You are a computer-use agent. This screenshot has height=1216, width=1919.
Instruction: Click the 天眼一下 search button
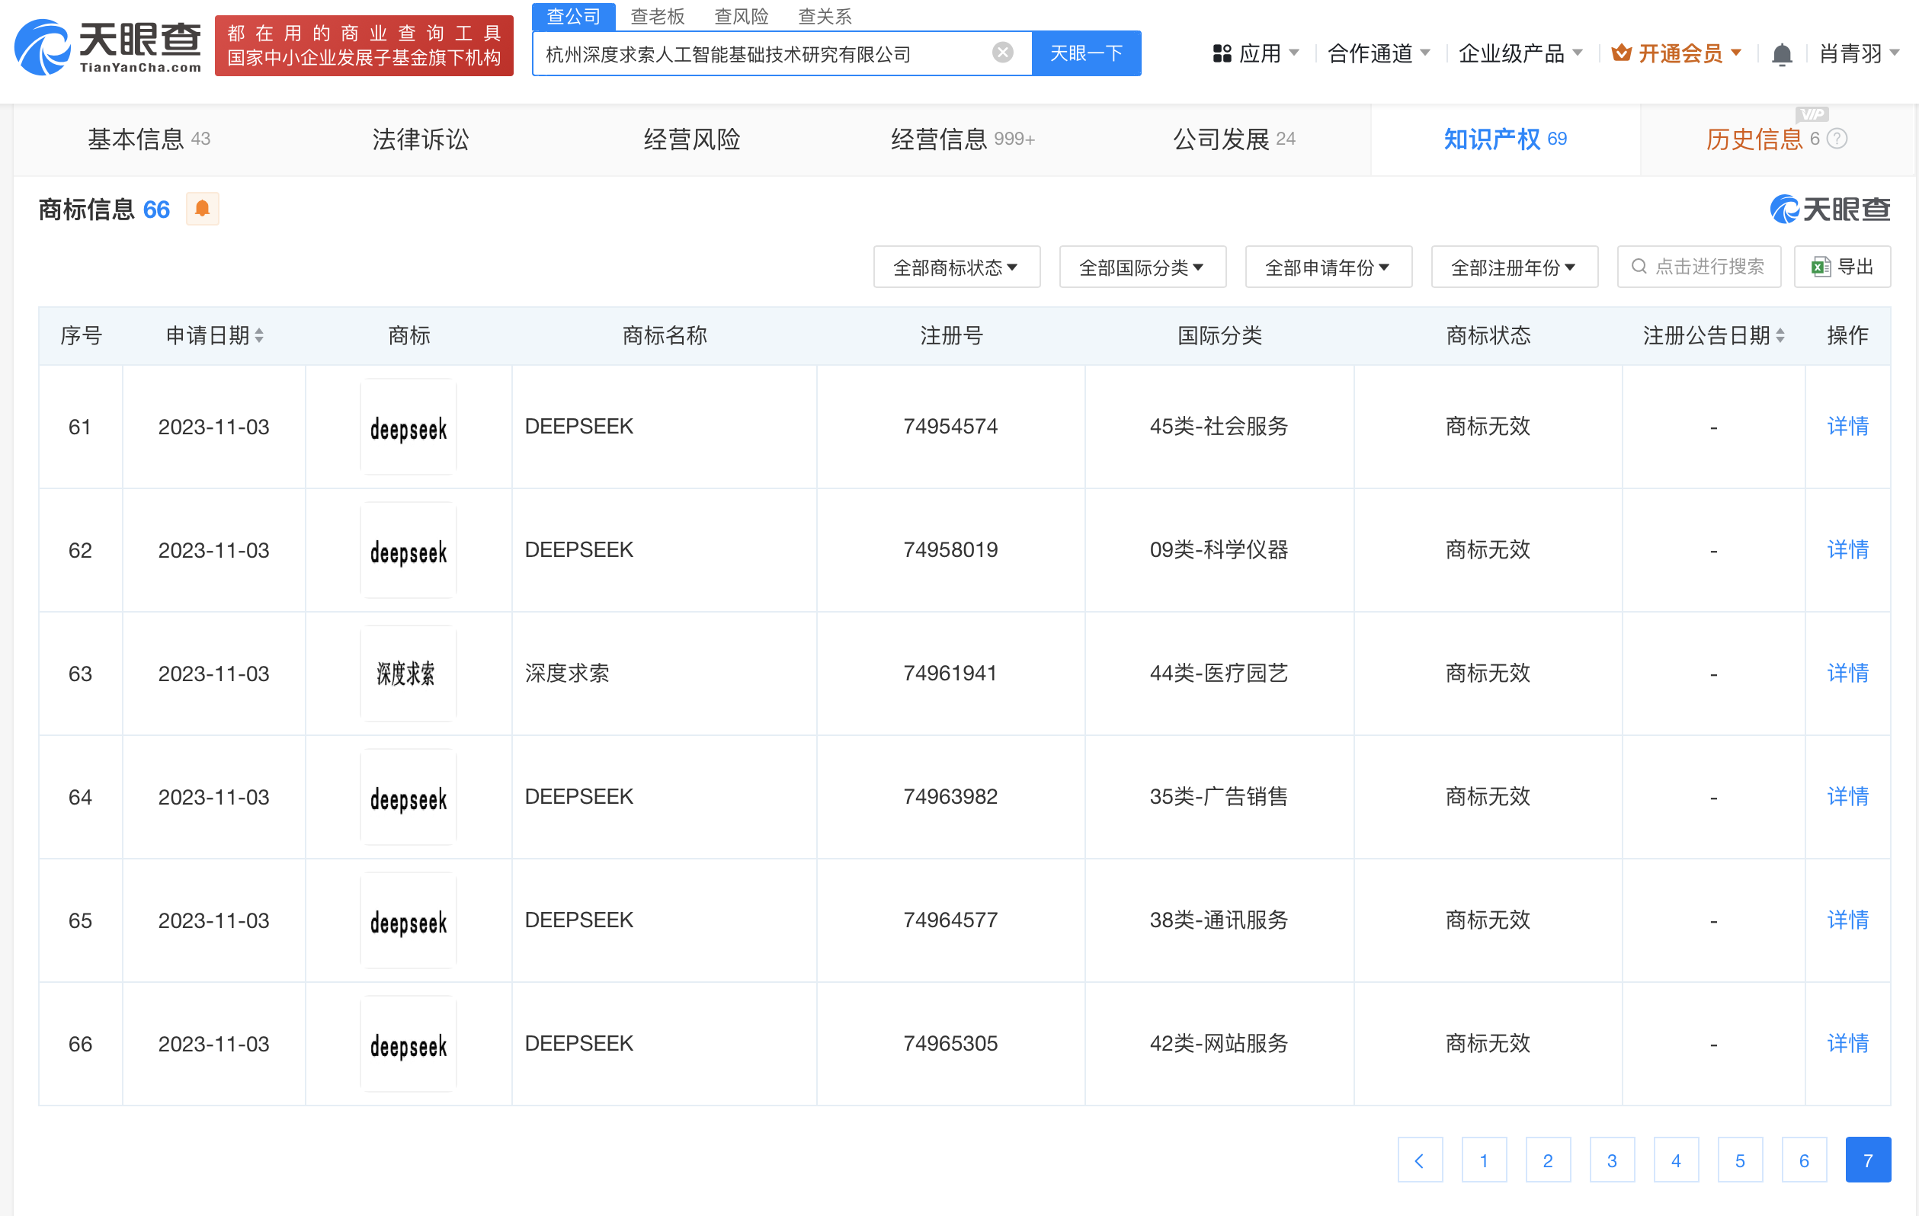pyautogui.click(x=1085, y=53)
